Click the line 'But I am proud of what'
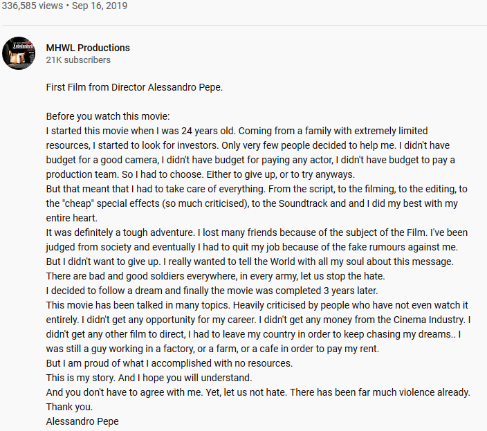 click(169, 363)
